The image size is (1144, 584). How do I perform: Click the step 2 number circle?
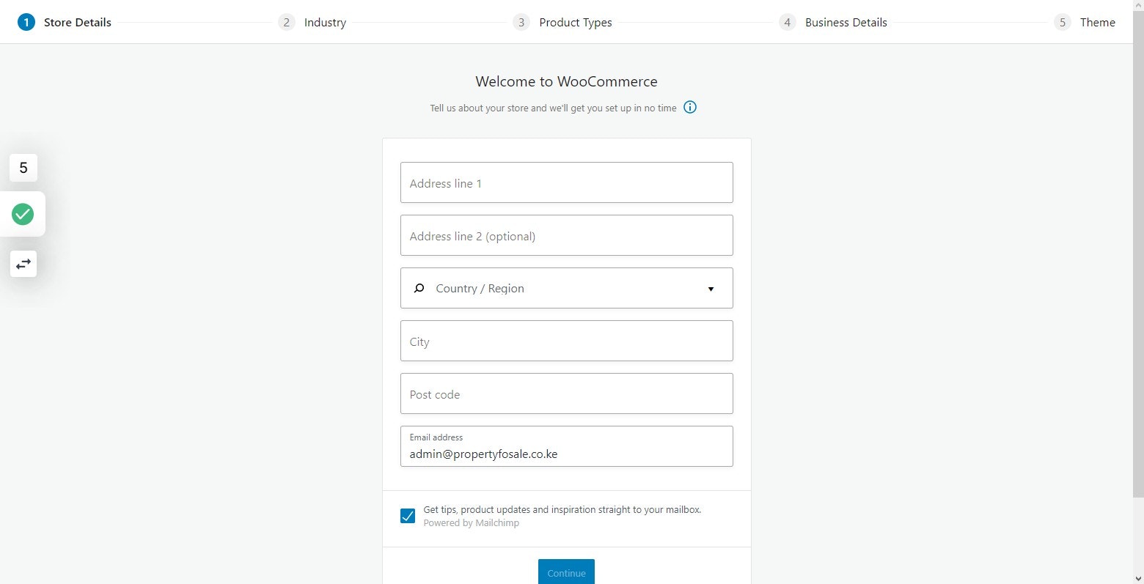click(286, 22)
